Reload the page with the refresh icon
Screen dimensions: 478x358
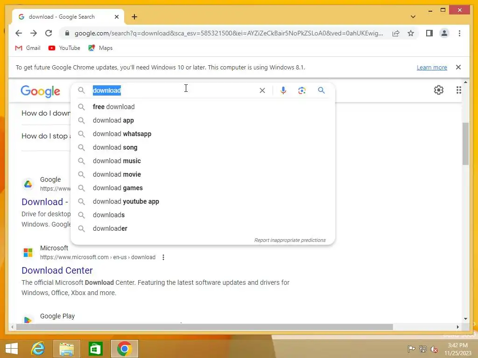point(49,33)
